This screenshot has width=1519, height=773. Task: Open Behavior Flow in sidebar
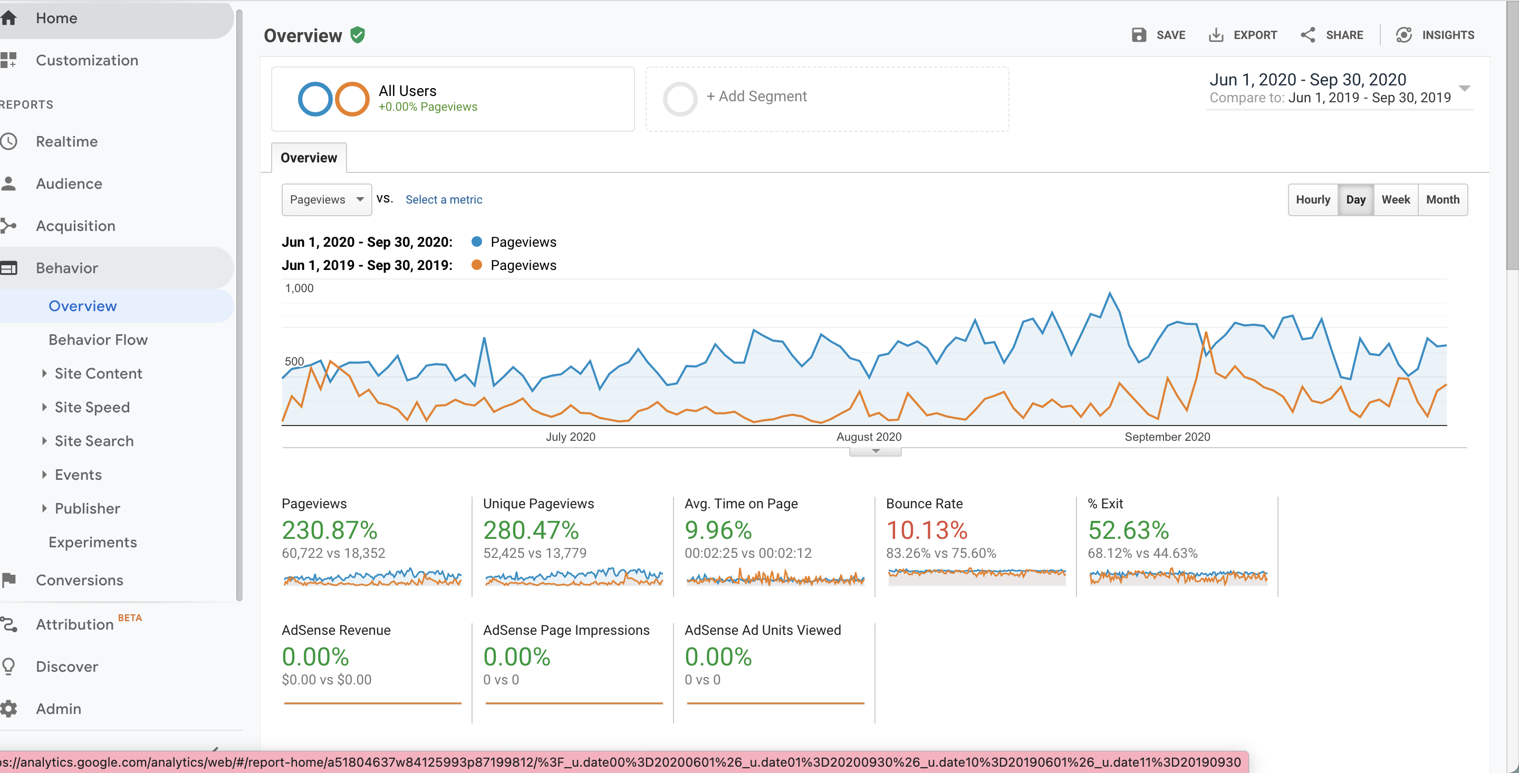(98, 340)
